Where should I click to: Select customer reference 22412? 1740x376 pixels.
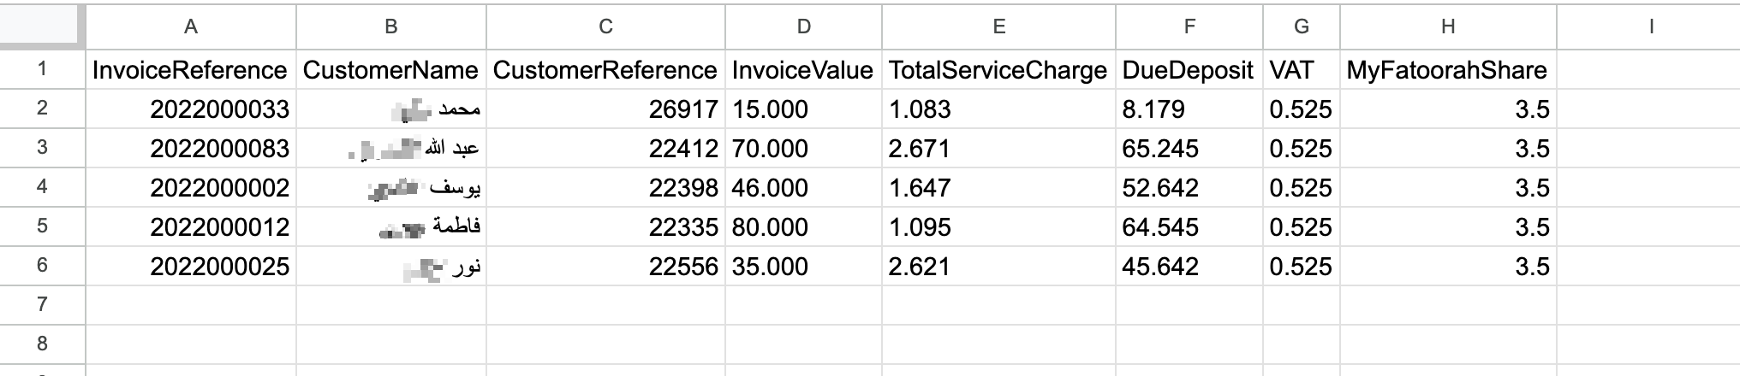605,148
